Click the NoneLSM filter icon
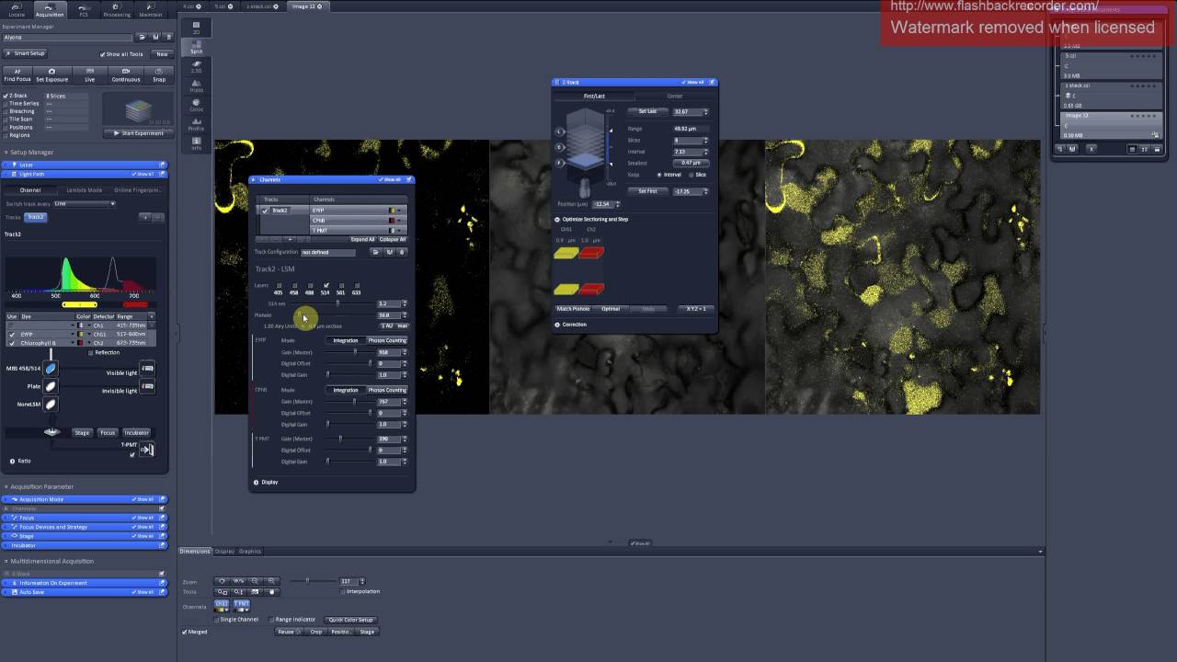 [51, 405]
